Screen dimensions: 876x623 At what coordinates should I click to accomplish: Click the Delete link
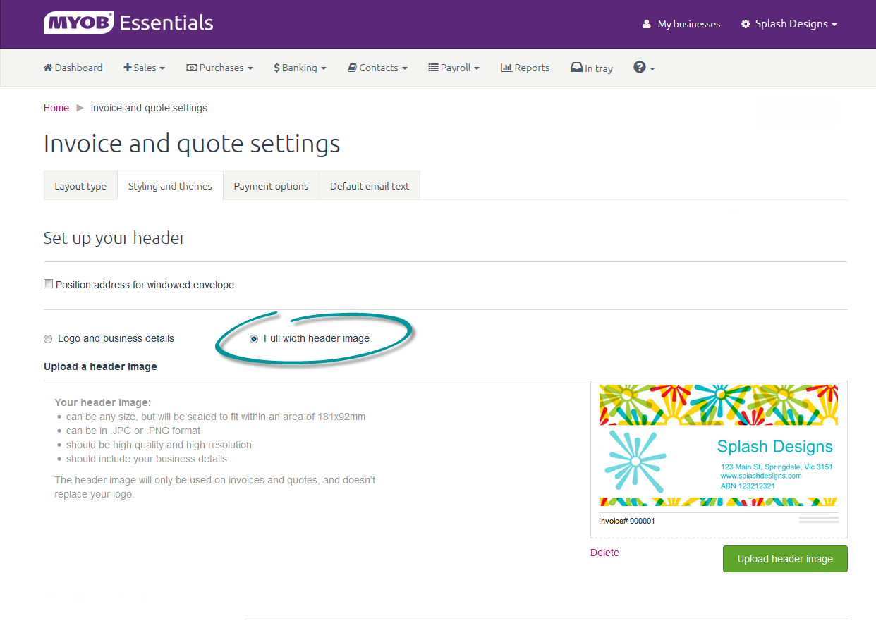pyautogui.click(x=604, y=553)
